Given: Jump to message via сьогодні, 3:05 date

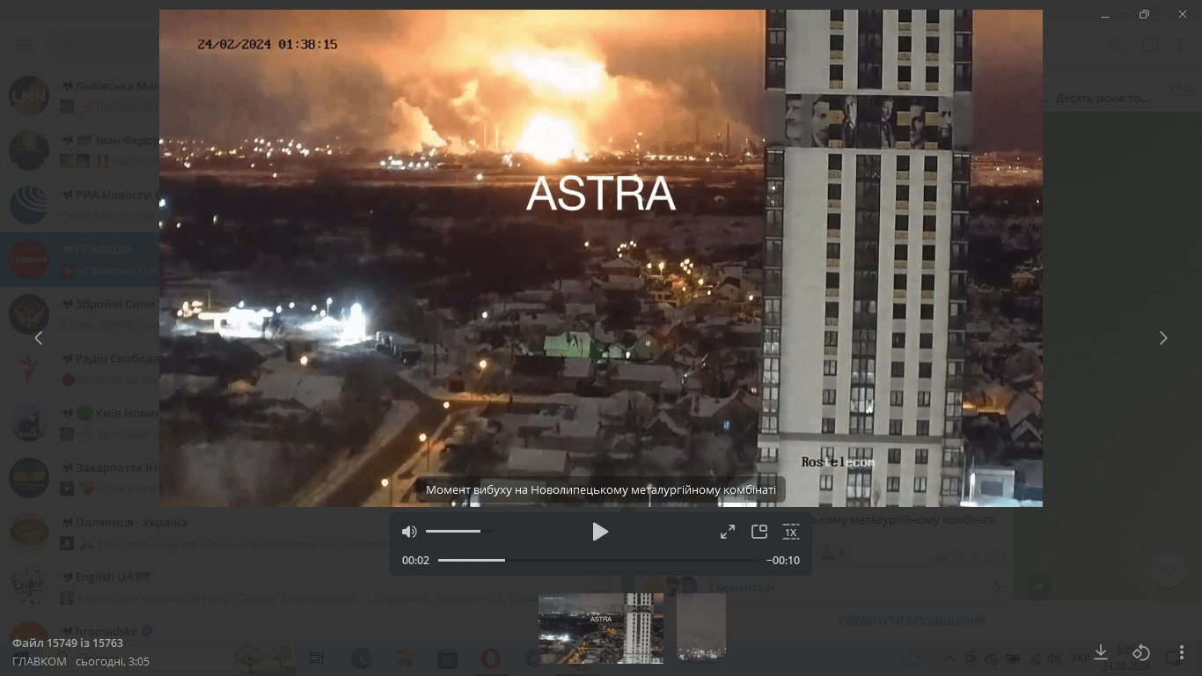Looking at the screenshot, I should point(113,661).
